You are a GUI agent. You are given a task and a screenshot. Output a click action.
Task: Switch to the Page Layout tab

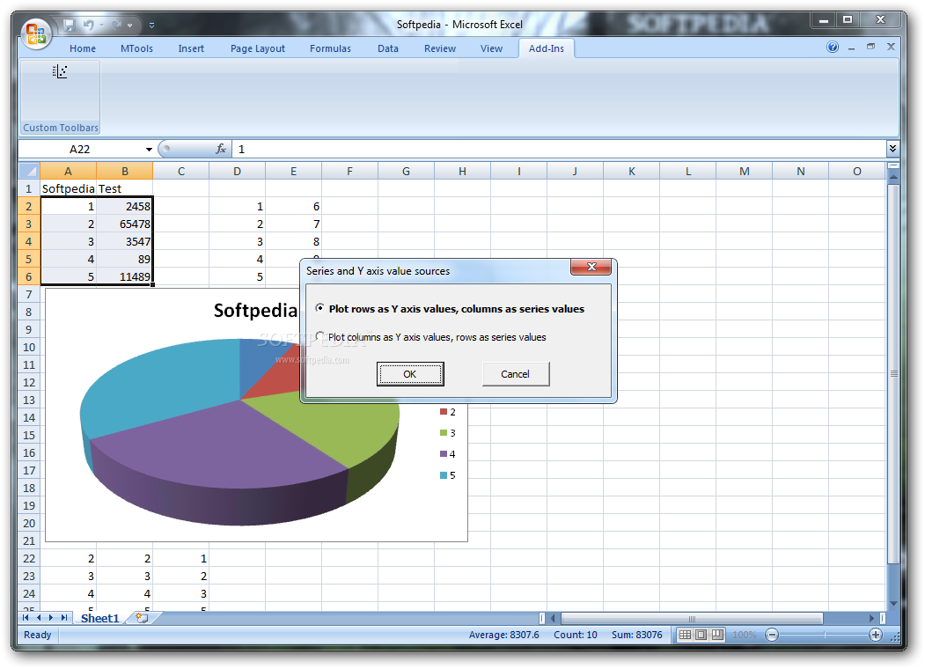pyautogui.click(x=258, y=48)
